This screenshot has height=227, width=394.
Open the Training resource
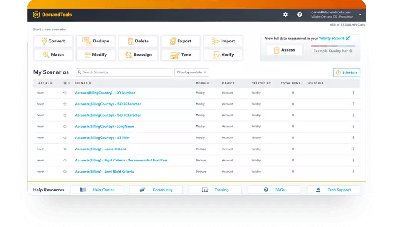click(215, 190)
